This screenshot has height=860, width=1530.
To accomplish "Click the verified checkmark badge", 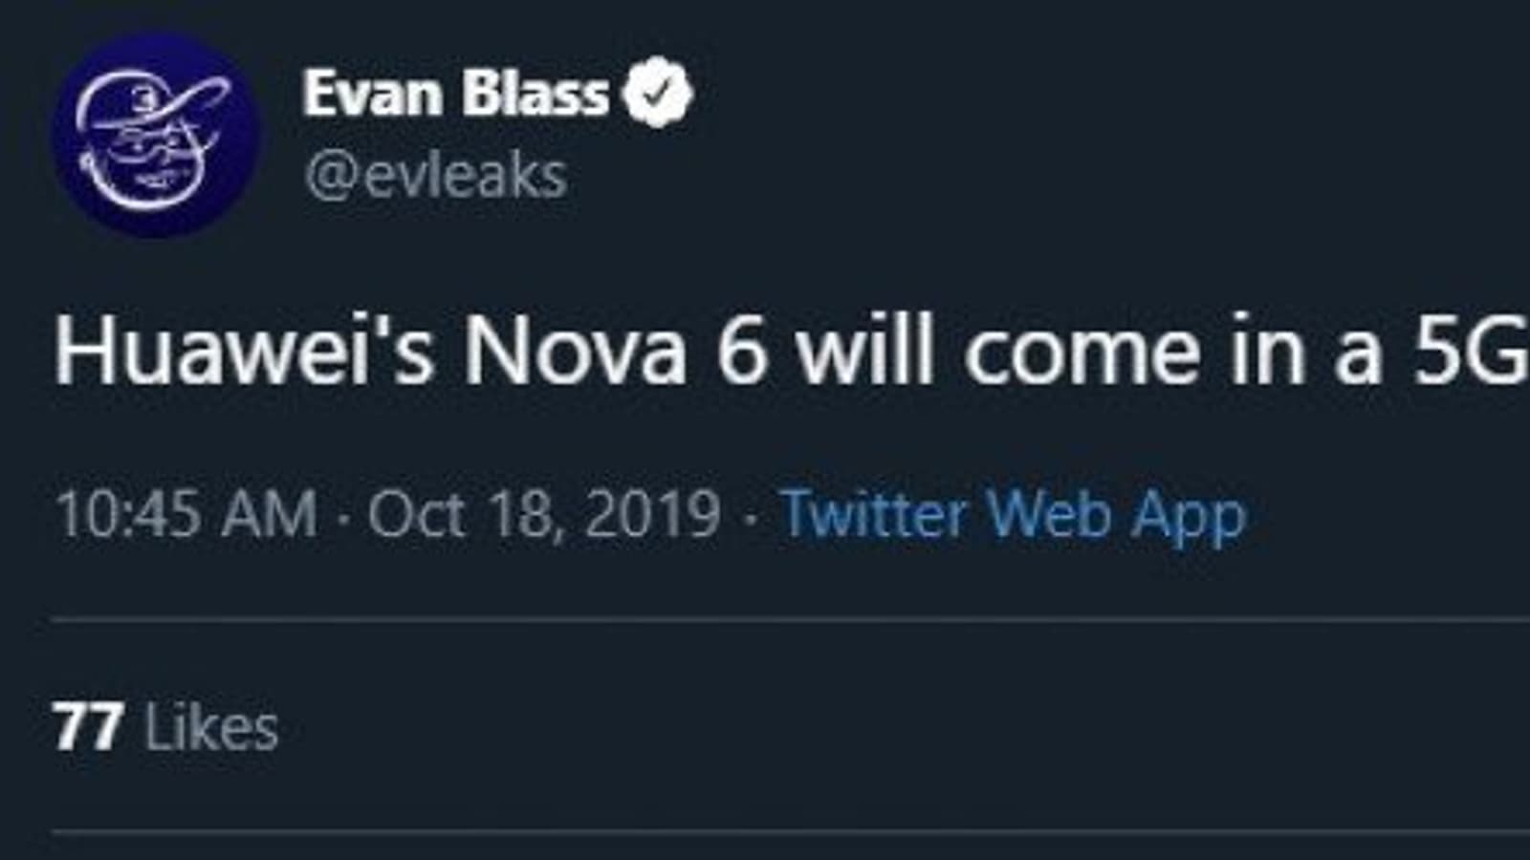I will [657, 93].
